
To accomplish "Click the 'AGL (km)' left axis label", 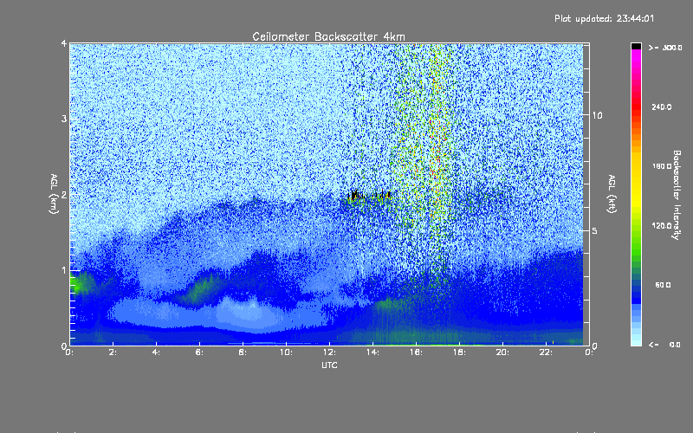I will point(54,194).
